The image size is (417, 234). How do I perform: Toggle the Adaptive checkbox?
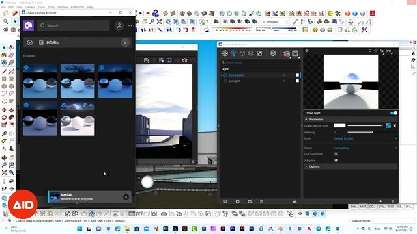point(336,161)
